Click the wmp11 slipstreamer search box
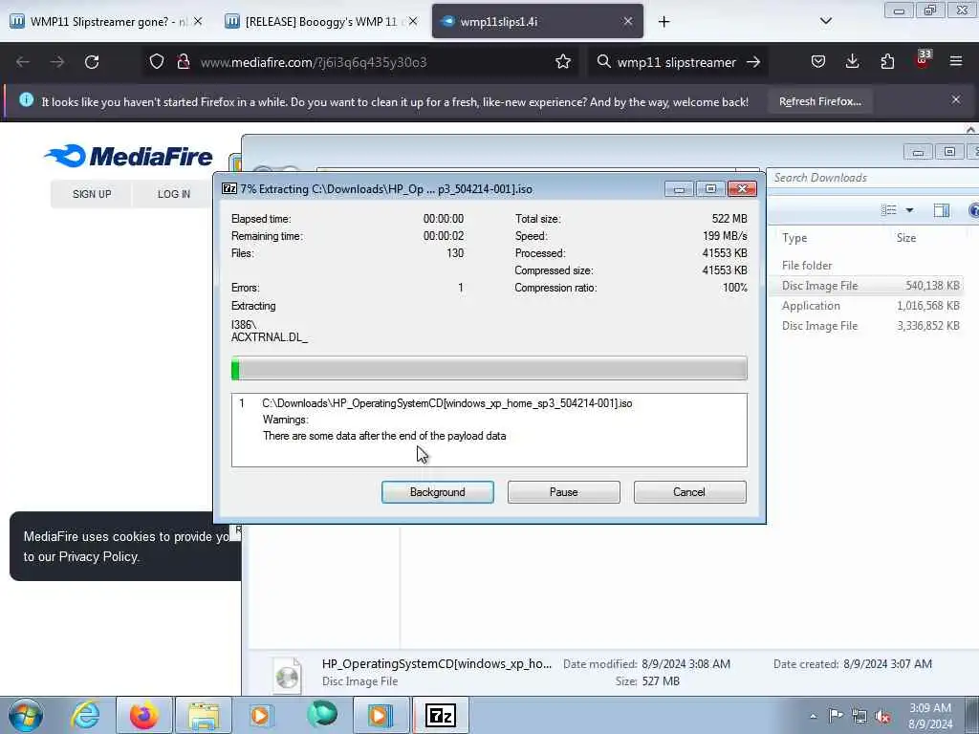Screen dimensions: 979x734 click(x=676, y=62)
